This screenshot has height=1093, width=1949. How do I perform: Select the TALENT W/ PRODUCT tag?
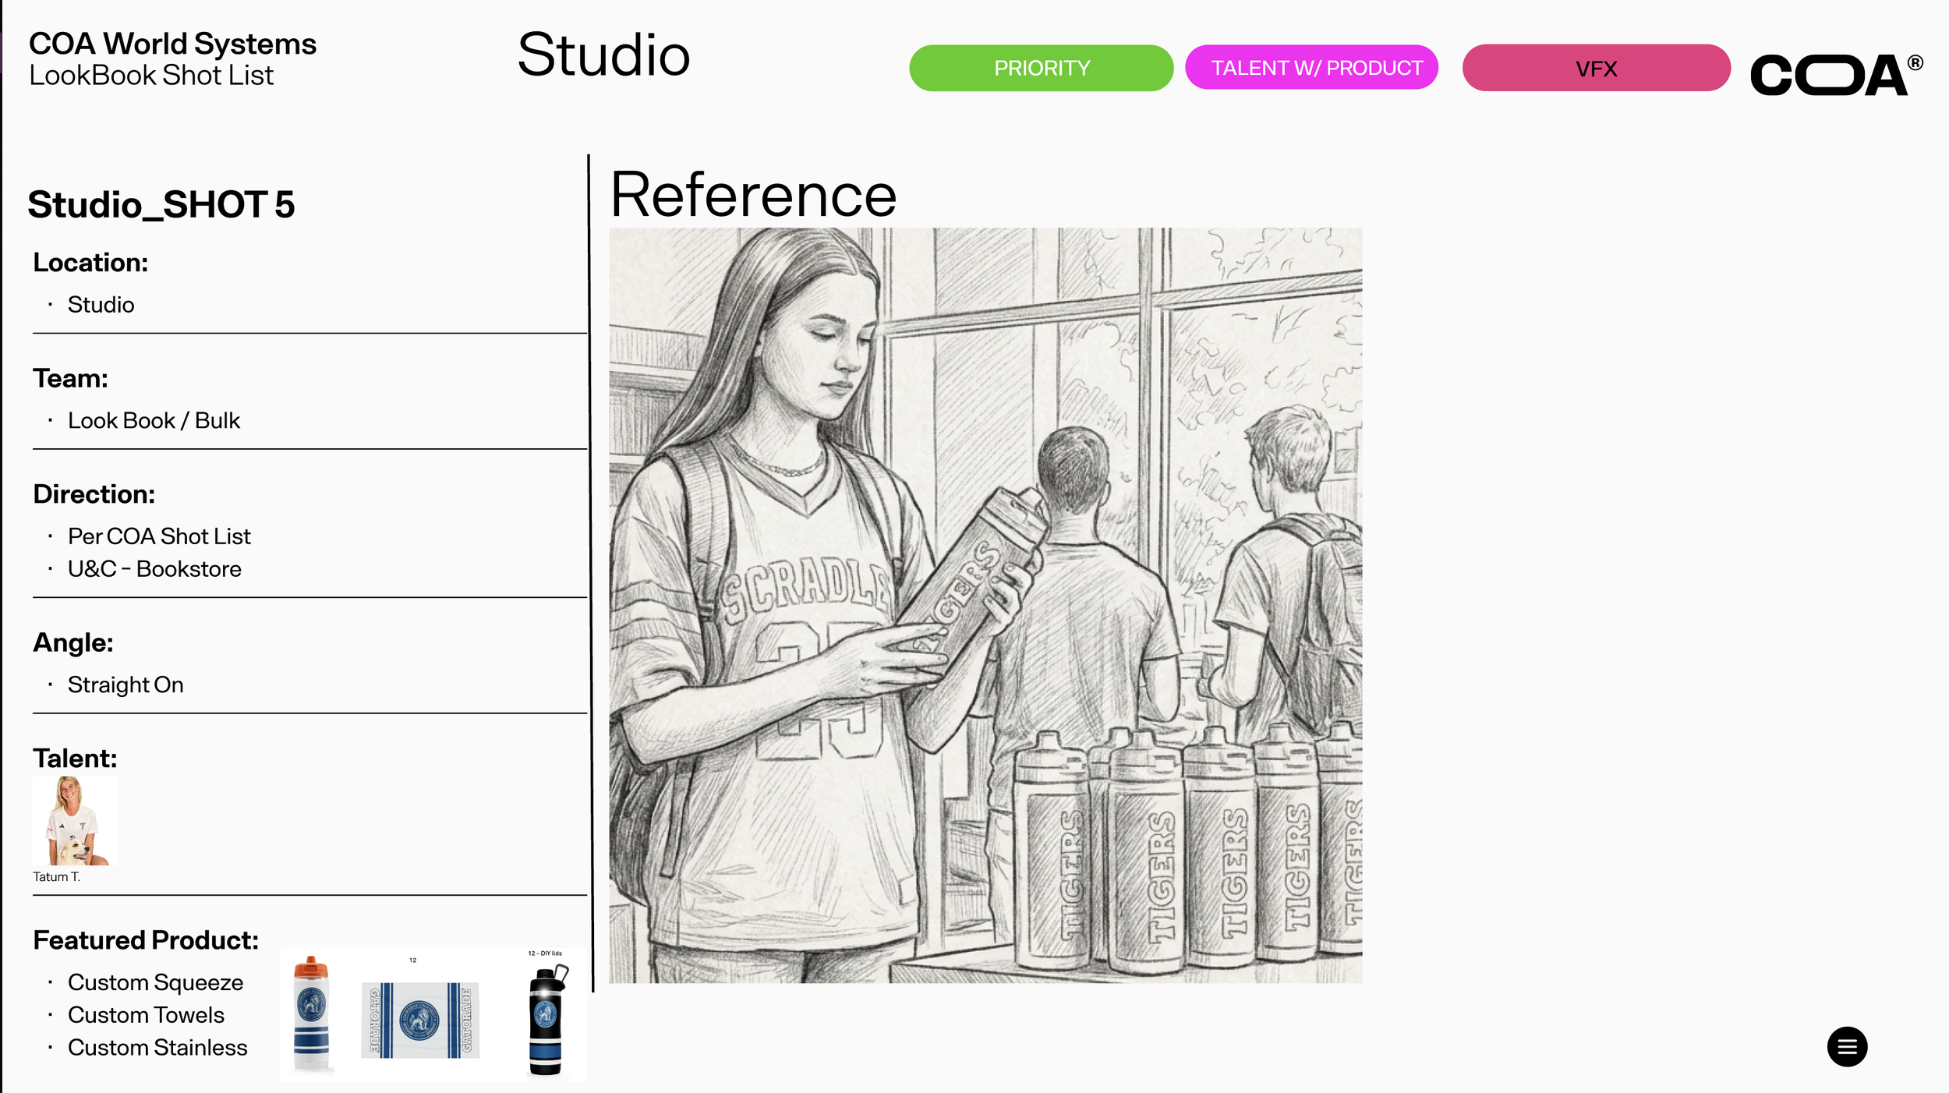click(x=1311, y=68)
